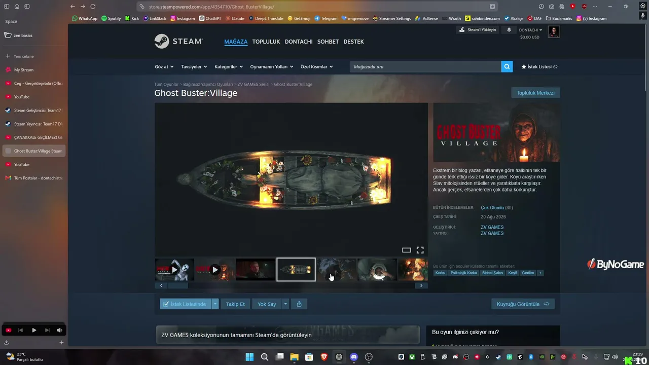Image resolution: width=649 pixels, height=365 pixels.
Task: Play the sidebar media player
Action: tap(34, 330)
